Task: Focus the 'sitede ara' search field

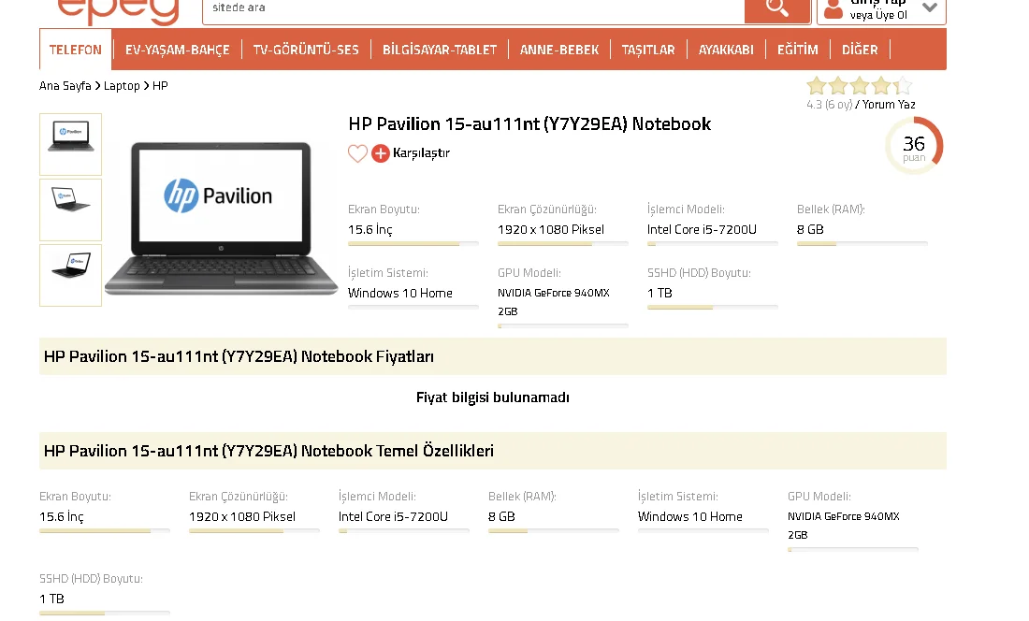Action: [x=473, y=9]
